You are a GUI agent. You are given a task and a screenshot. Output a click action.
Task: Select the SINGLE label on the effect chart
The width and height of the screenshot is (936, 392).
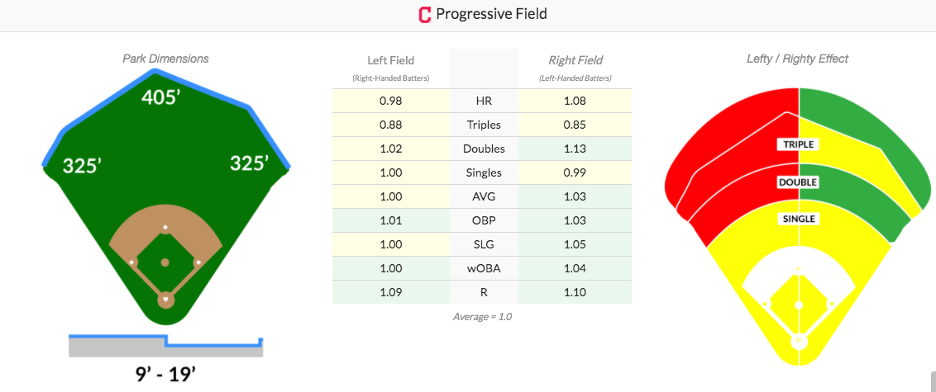(x=799, y=220)
